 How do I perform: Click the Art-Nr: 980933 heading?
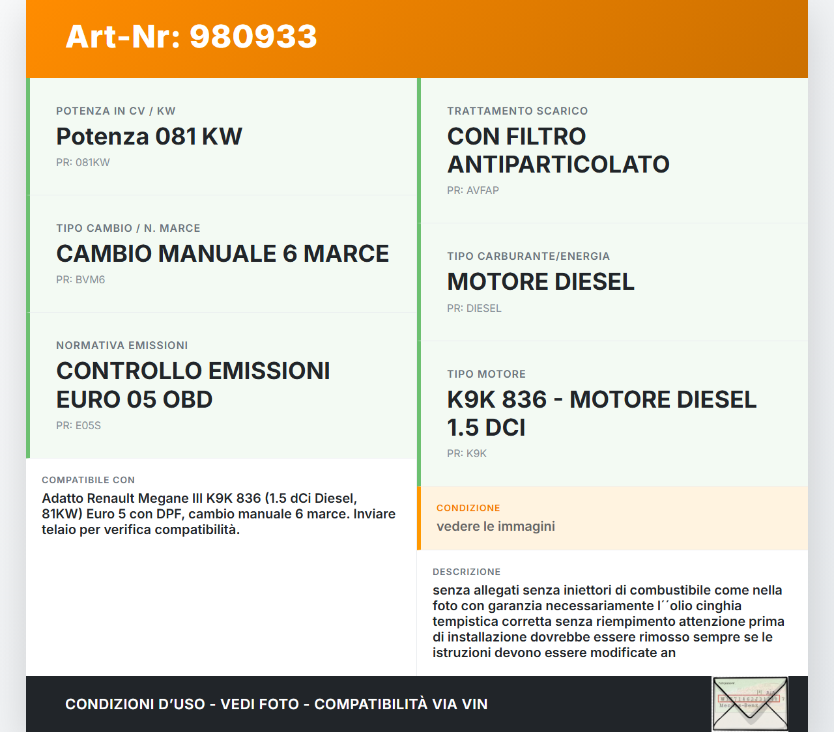coord(191,36)
